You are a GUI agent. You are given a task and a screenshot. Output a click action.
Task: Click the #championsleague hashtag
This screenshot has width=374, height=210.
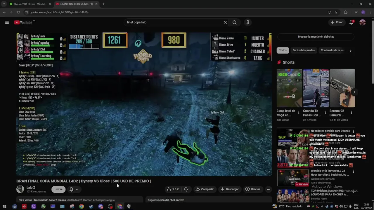click(x=104, y=200)
